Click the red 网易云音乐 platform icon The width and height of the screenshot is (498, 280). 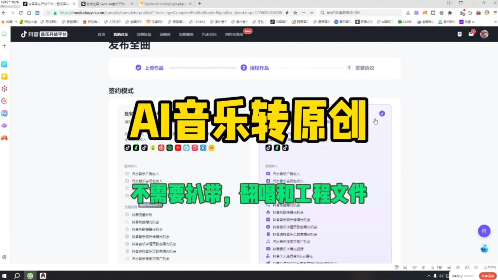(x=162, y=148)
